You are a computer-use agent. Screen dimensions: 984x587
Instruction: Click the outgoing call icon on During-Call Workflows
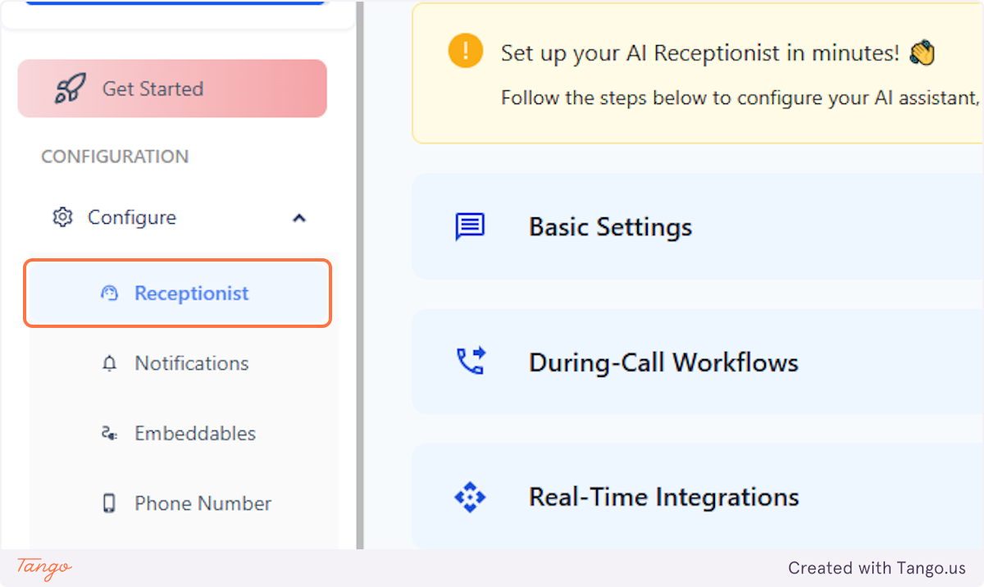pyautogui.click(x=469, y=362)
